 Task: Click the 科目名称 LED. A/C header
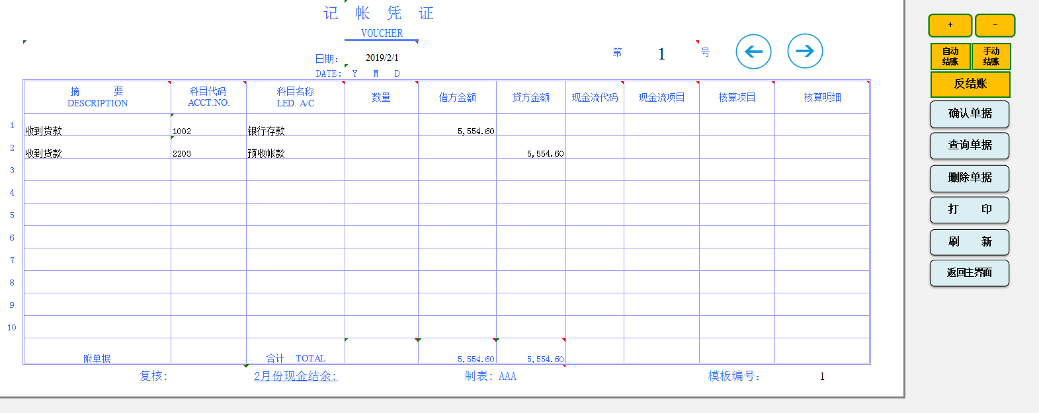(295, 97)
